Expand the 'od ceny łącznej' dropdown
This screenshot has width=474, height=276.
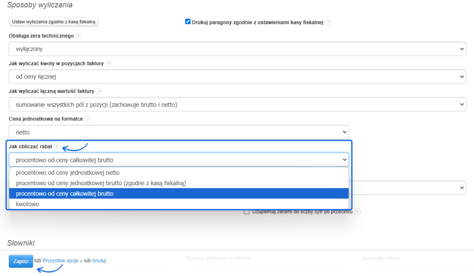click(237, 77)
